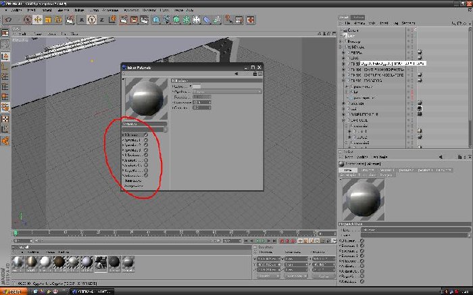The height and width of the screenshot is (295, 473).
Task: Click the Object Manager vertical scrollbar
Action: [470, 87]
